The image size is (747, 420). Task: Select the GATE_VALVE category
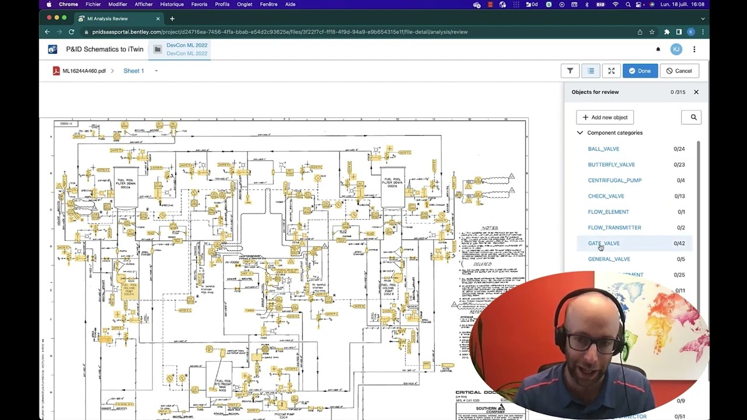click(x=603, y=243)
